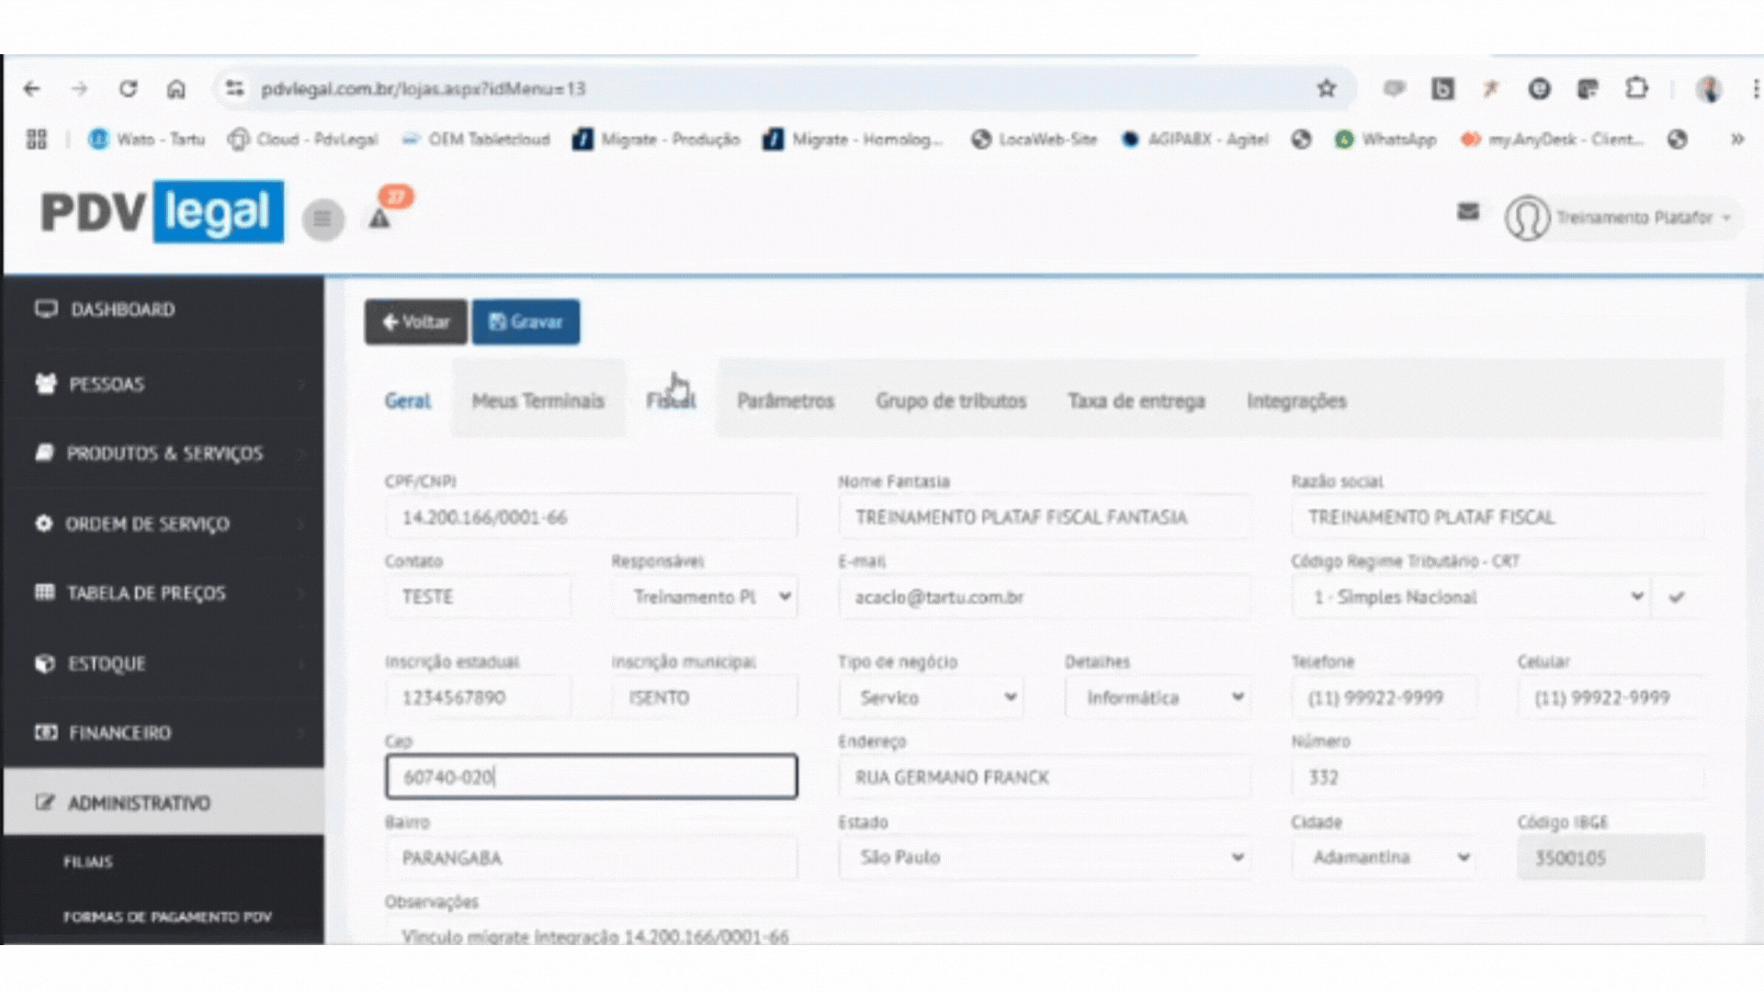The image size is (1764, 992).
Task: Switch to the Parâmetros tab
Action: pos(785,400)
